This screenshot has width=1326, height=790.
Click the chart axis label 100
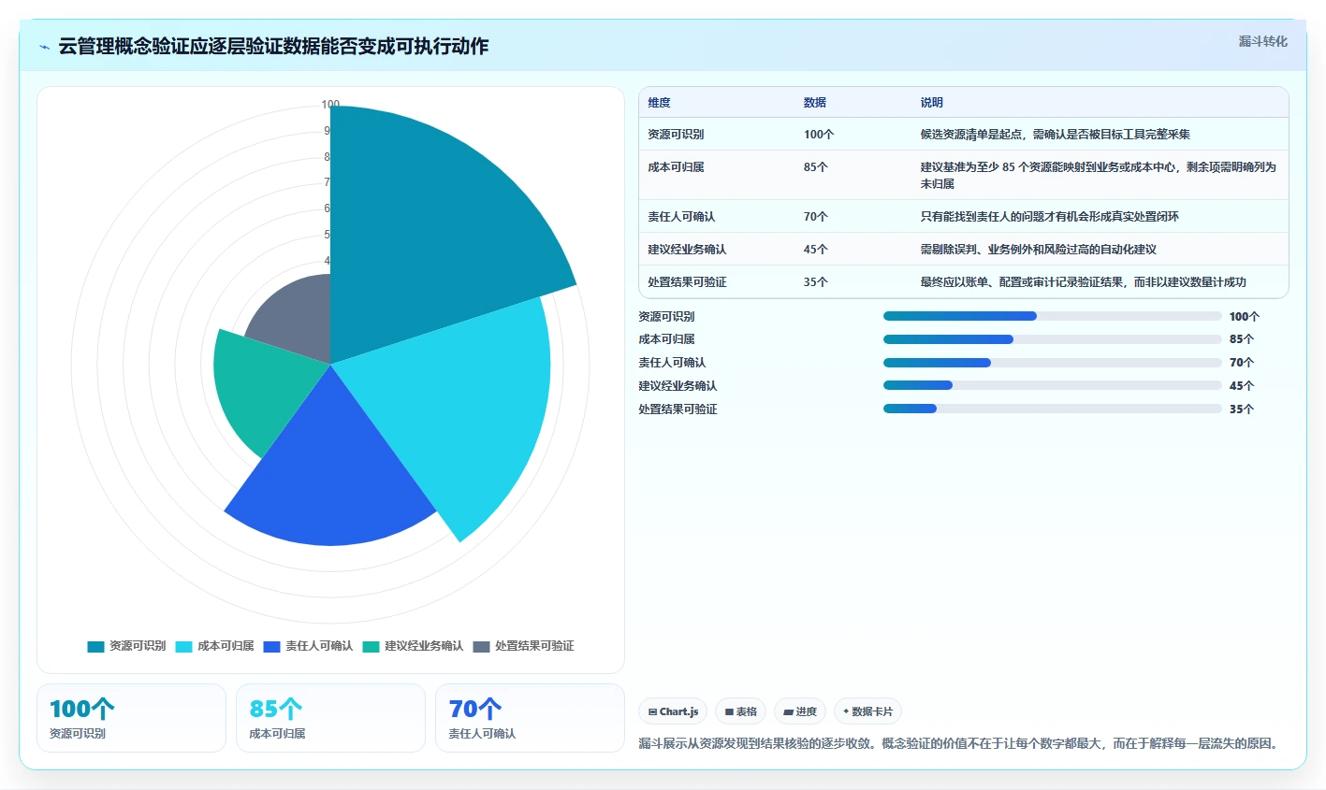330,105
